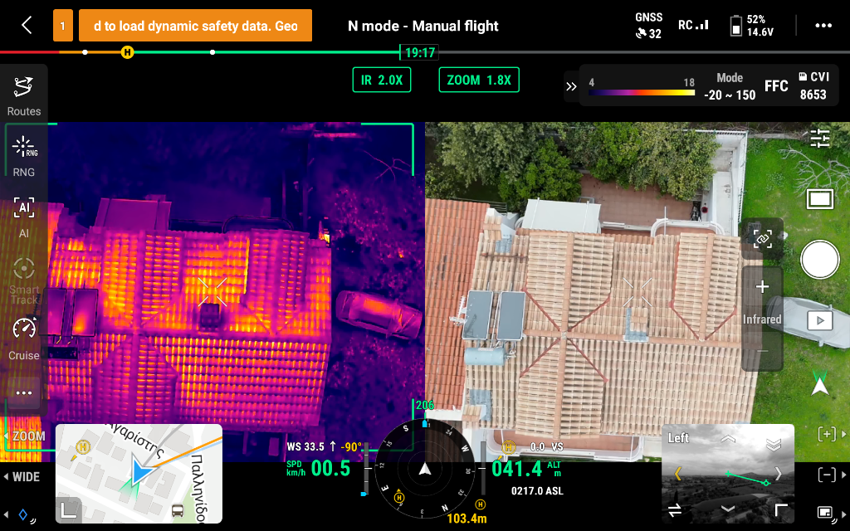This screenshot has height=531, width=850.
Task: Tap the H home point on mini map
Action: coord(83,447)
